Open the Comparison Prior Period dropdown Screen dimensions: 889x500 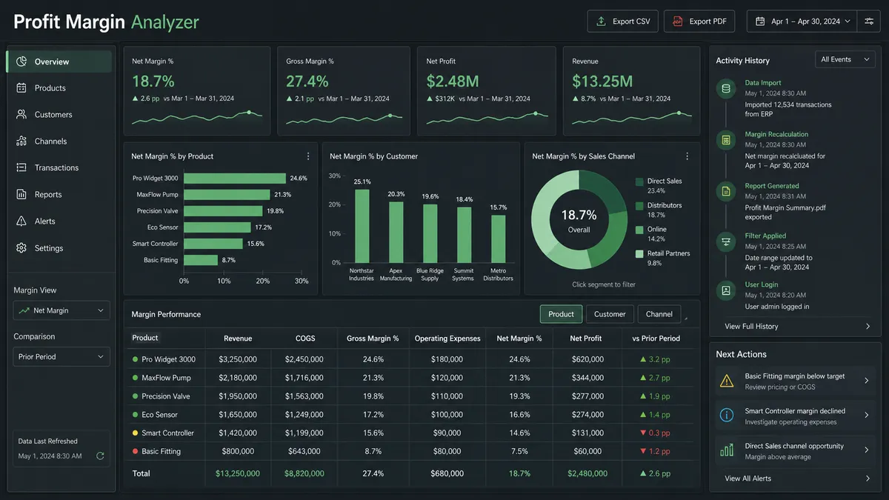(61, 356)
